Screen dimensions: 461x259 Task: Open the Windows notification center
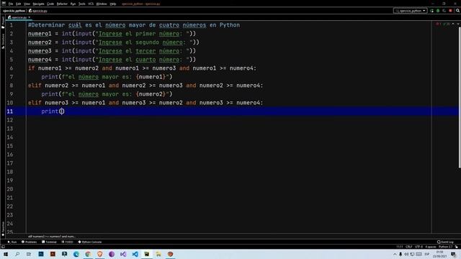tap(453, 254)
